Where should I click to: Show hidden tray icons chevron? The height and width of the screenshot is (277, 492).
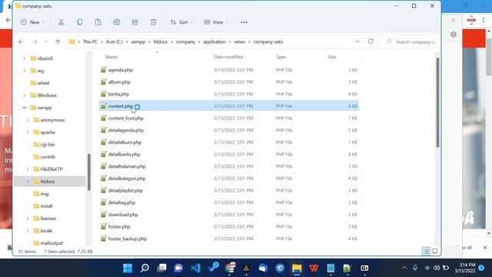tap(404, 268)
